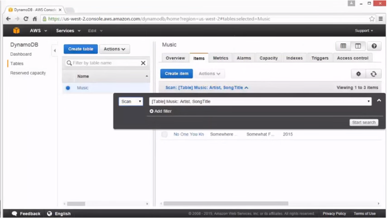Click the Feedback speech bubble icon

[x=14, y=214]
